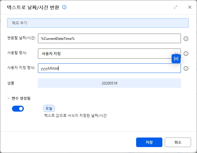
Task: Open info icon next to dialog title
Action: 64,7
